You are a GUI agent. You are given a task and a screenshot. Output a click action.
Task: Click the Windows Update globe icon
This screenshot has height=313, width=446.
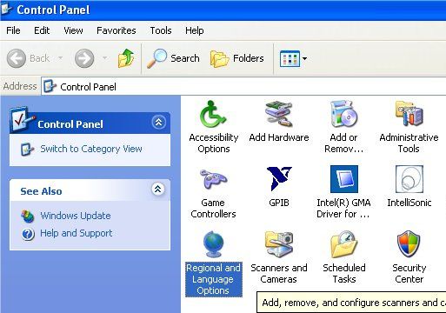(x=28, y=216)
